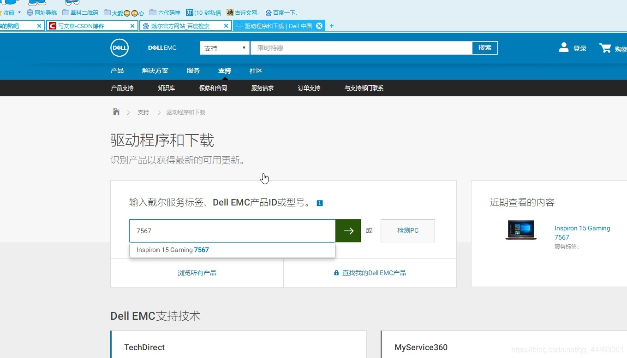Go to 订单支持 submenu
This screenshot has height=358, width=627.
pos(309,88)
